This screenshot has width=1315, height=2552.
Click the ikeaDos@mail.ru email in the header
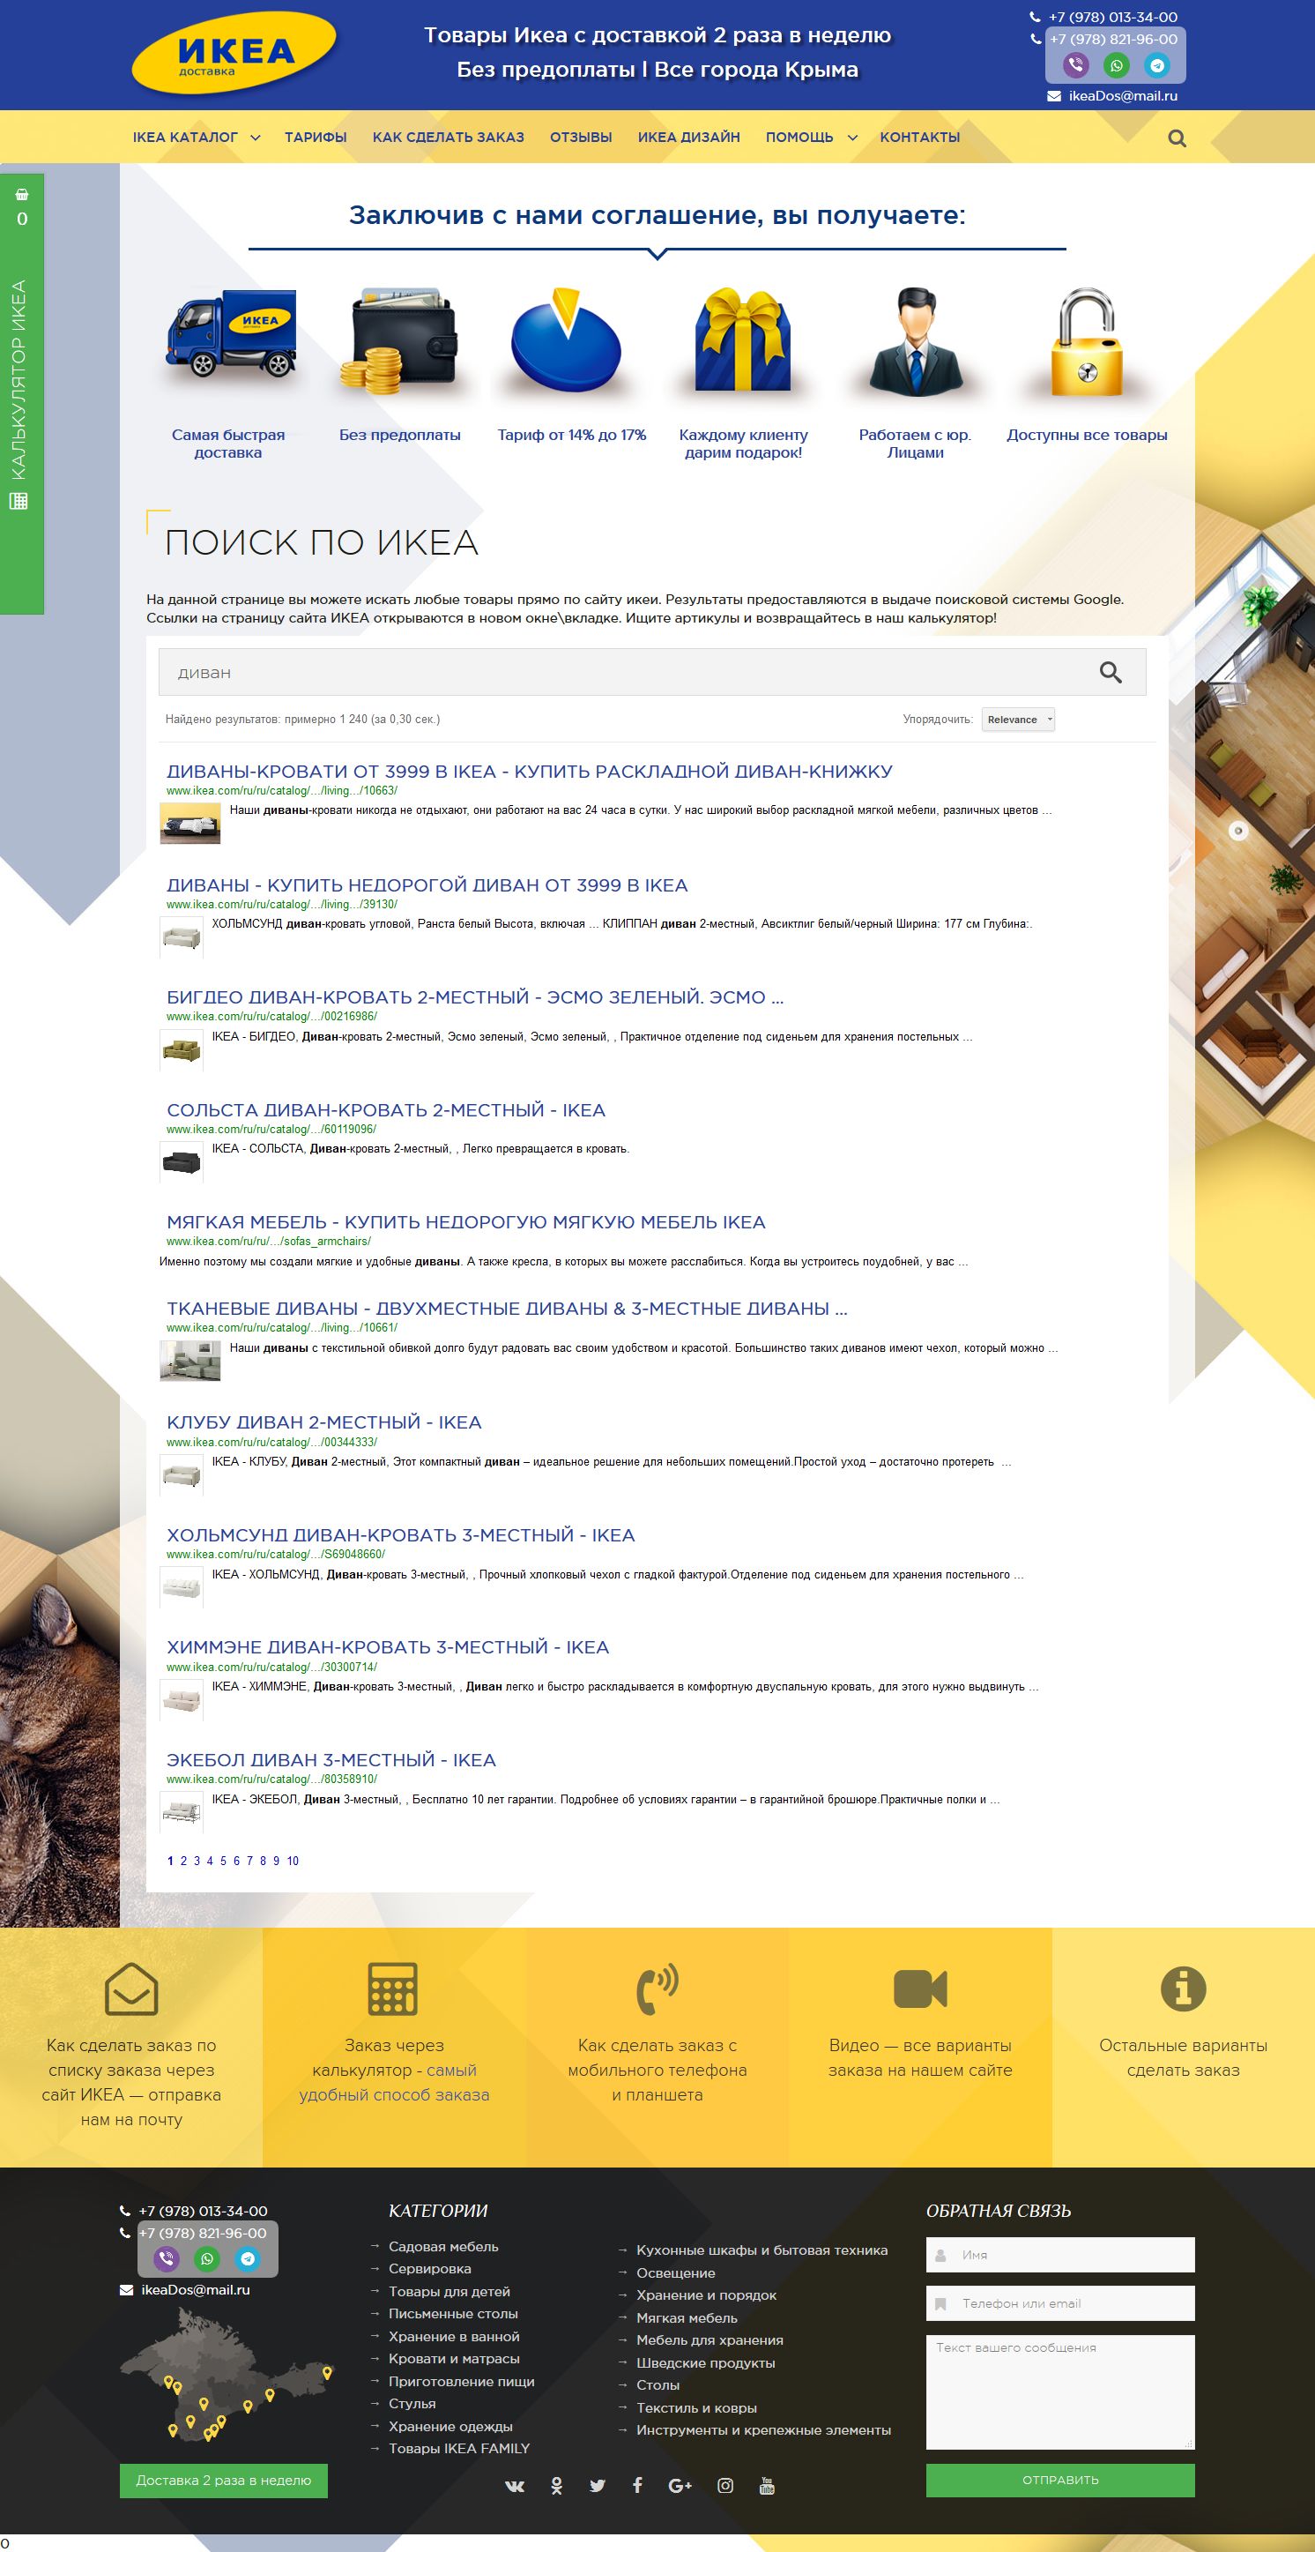(1123, 96)
